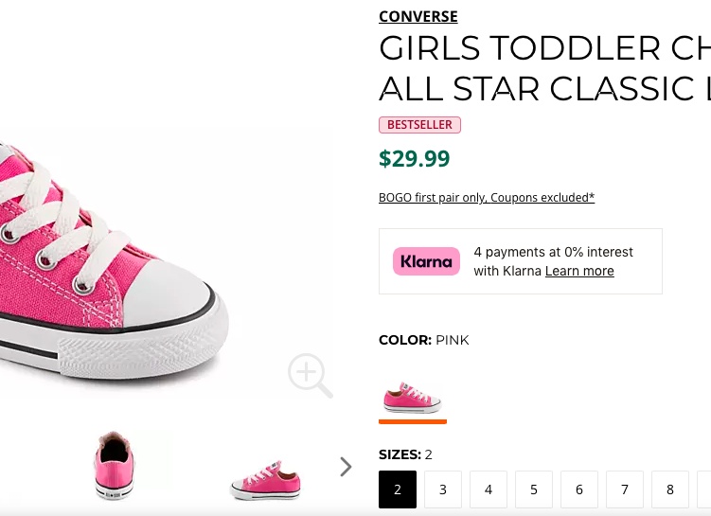Choose size 2
Image resolution: width=711 pixels, height=516 pixels.
click(x=398, y=489)
